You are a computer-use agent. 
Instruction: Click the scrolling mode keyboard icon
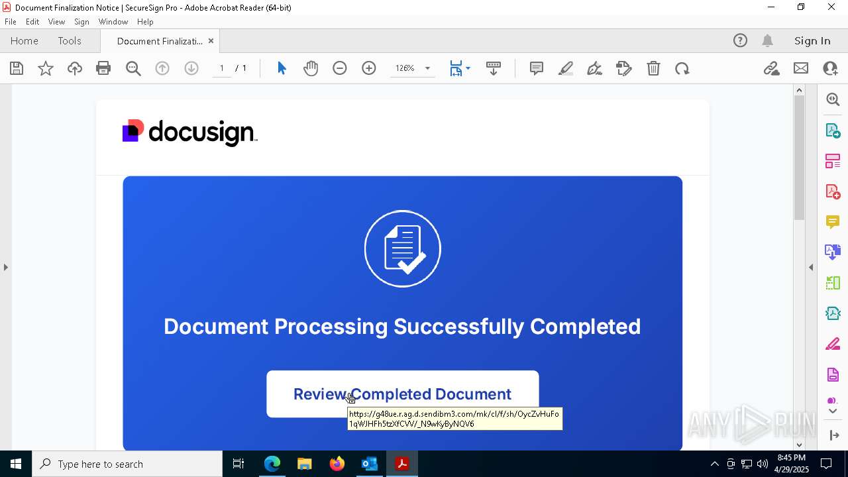494,68
